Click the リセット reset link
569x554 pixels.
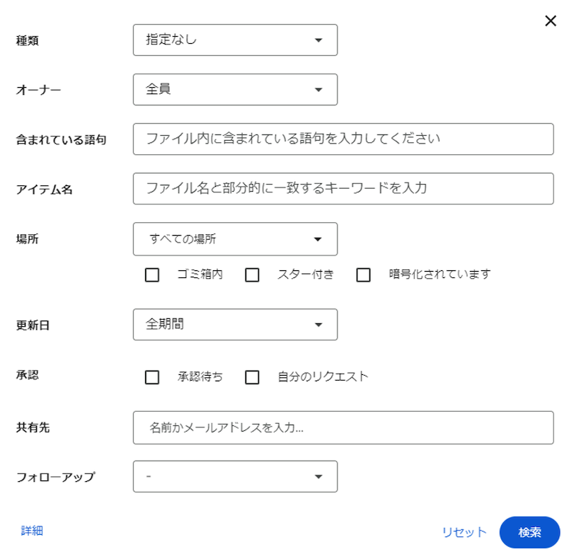(464, 533)
